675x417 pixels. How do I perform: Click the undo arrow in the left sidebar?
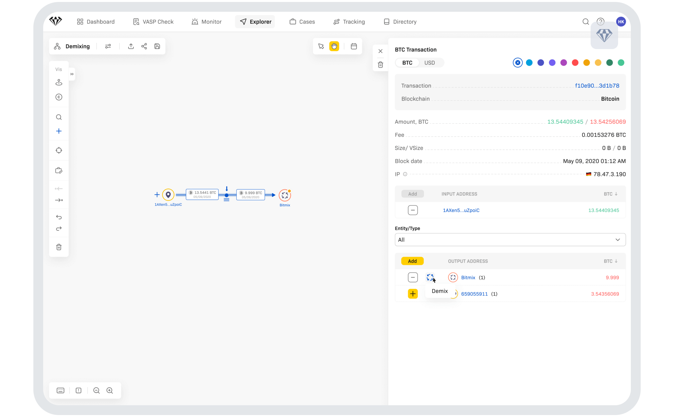[x=59, y=217]
